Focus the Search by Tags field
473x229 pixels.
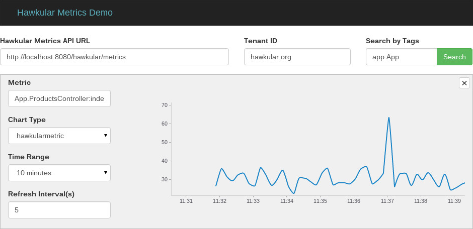coord(402,57)
